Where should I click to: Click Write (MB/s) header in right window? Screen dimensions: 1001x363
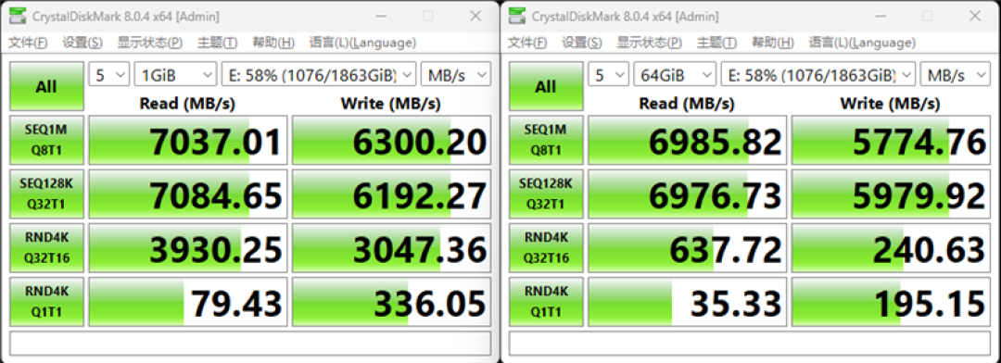(x=890, y=103)
